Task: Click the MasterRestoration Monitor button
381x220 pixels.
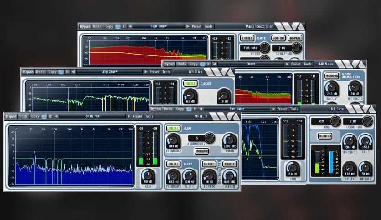Action: pos(278,38)
